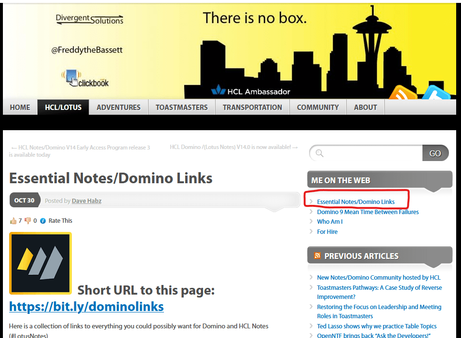The image size is (461, 338).
Task: Go to next post about Domino V14.0
Action: [233, 147]
